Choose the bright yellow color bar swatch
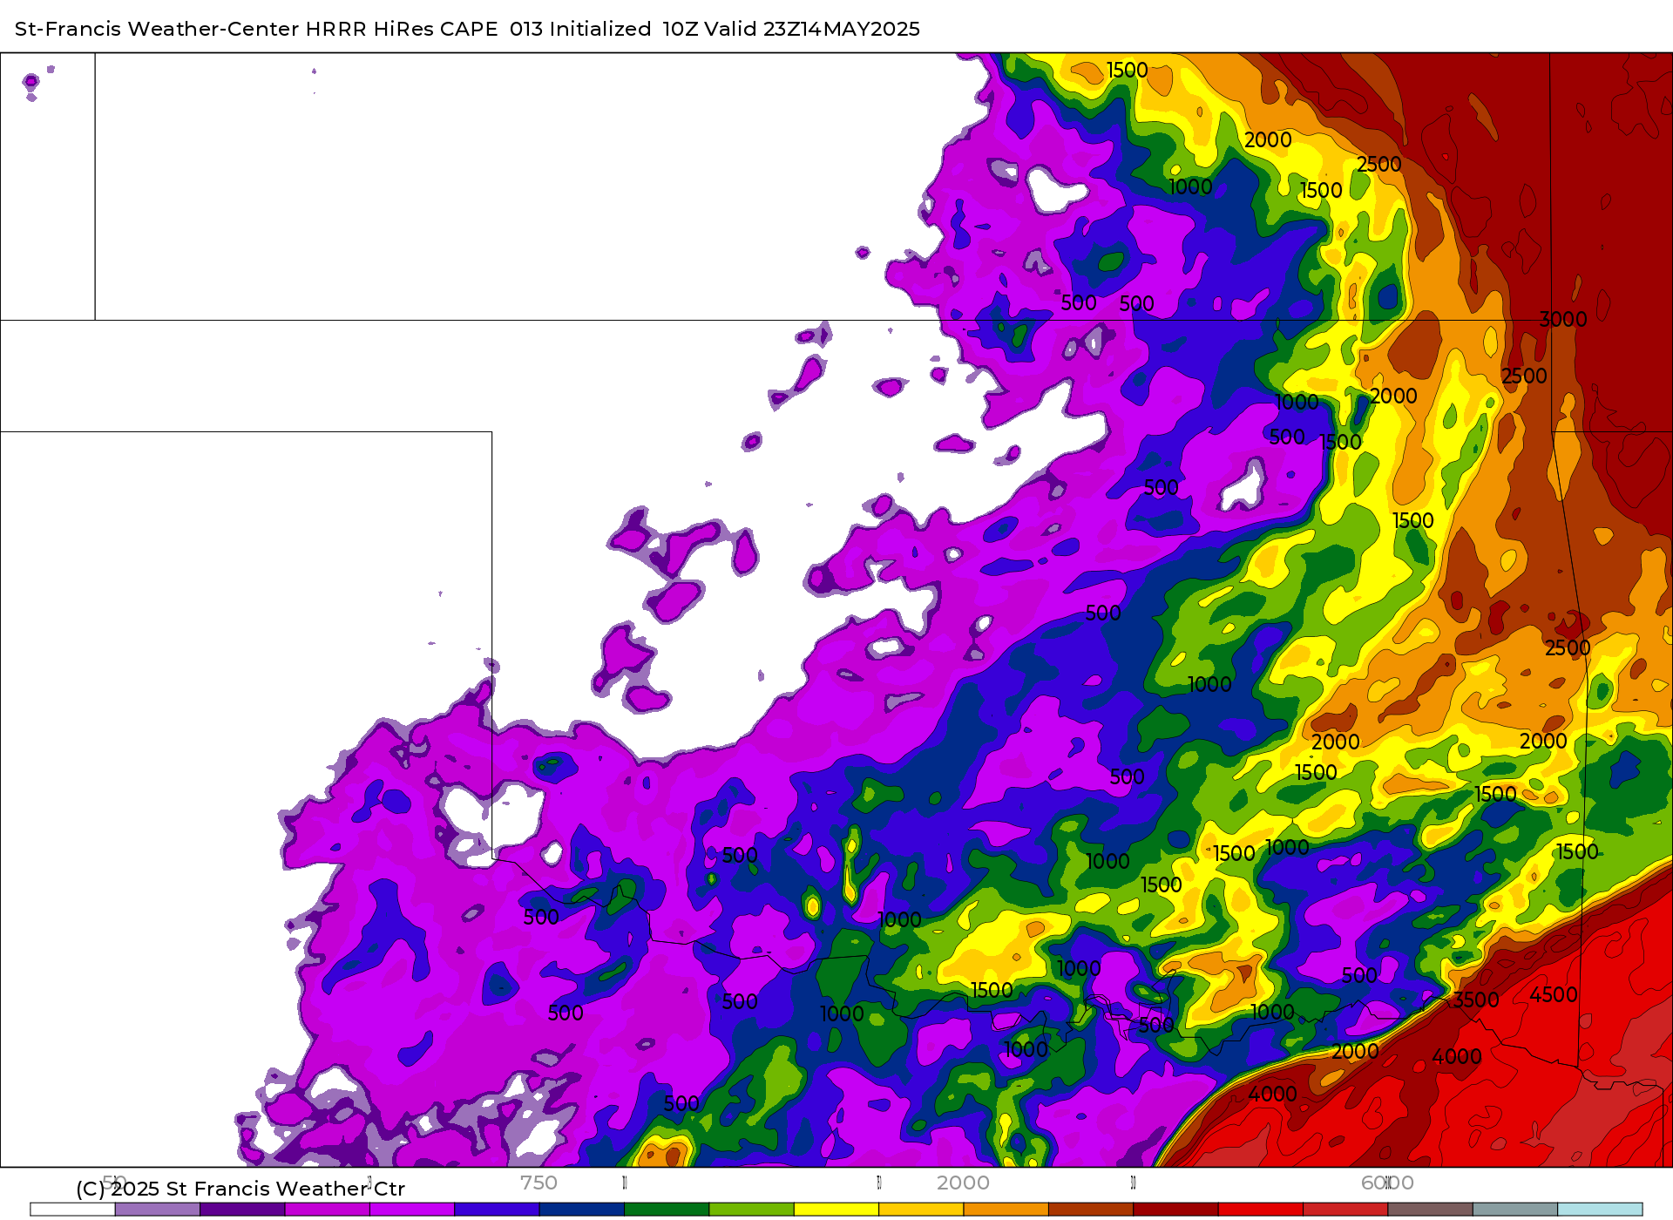Viewport: 1673px width, 1220px height. (836, 1210)
